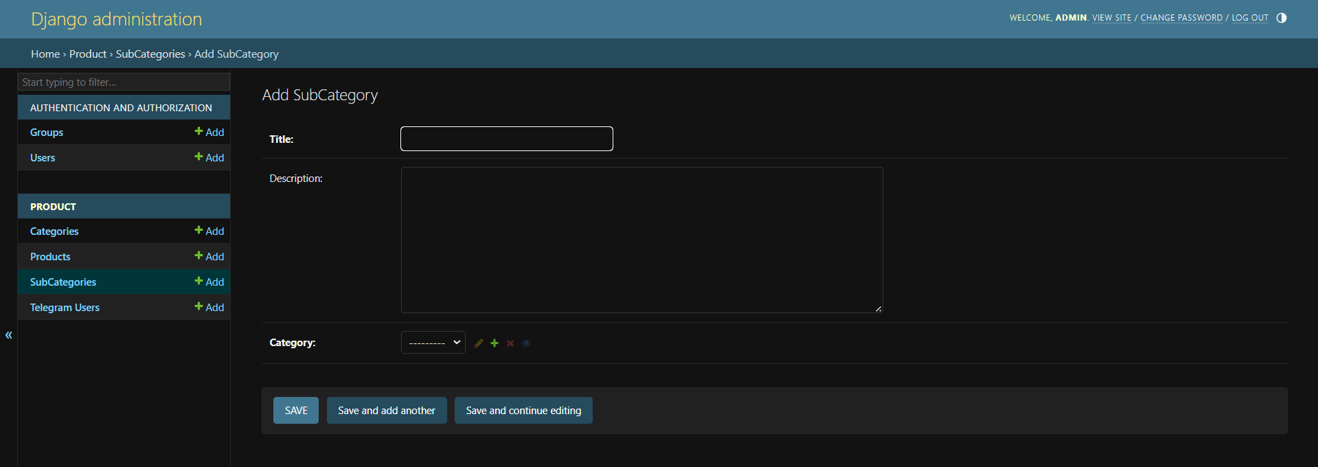
Task: Open Products in the sidebar
Action: 50,257
